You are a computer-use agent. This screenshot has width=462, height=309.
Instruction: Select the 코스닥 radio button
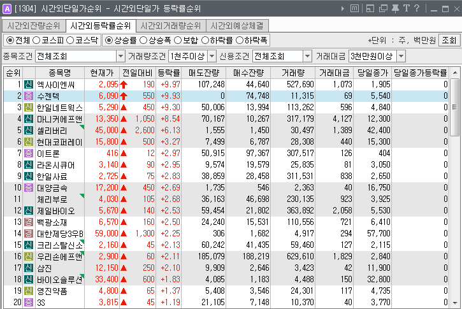[70, 40]
